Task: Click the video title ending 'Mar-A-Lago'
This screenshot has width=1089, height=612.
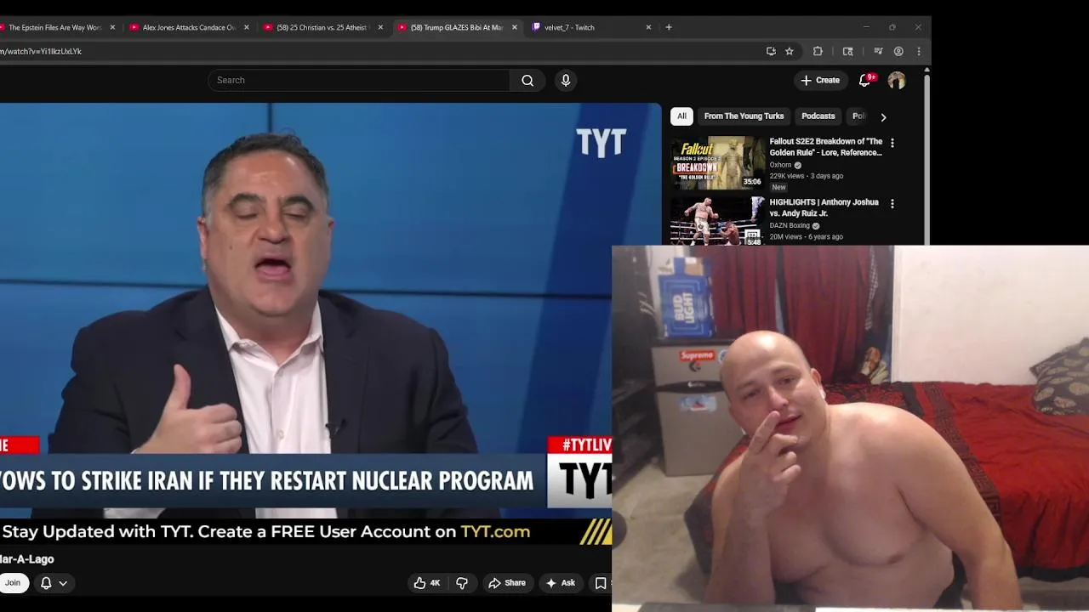Action: 26,559
